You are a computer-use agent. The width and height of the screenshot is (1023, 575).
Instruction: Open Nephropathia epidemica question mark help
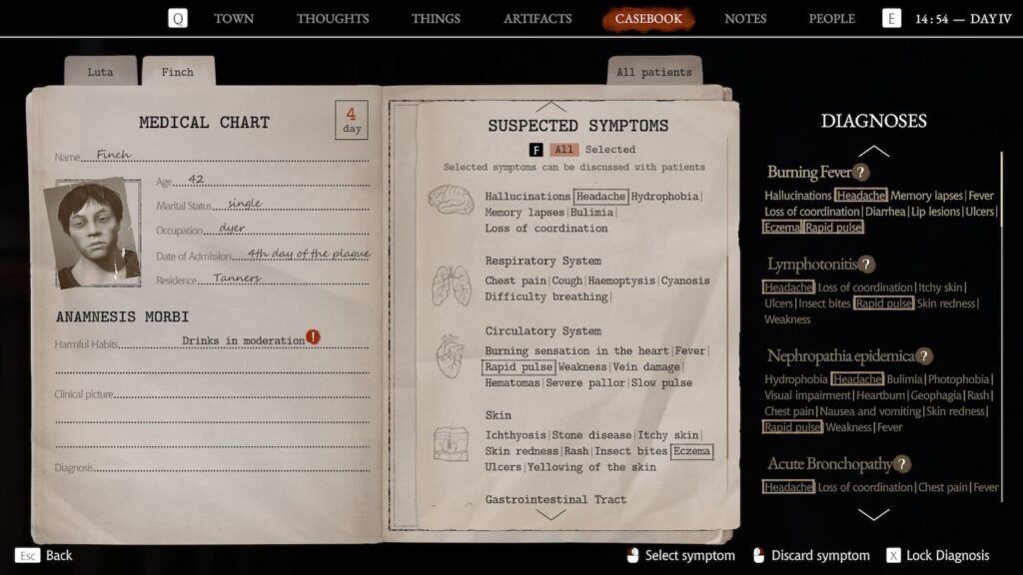[x=924, y=356]
